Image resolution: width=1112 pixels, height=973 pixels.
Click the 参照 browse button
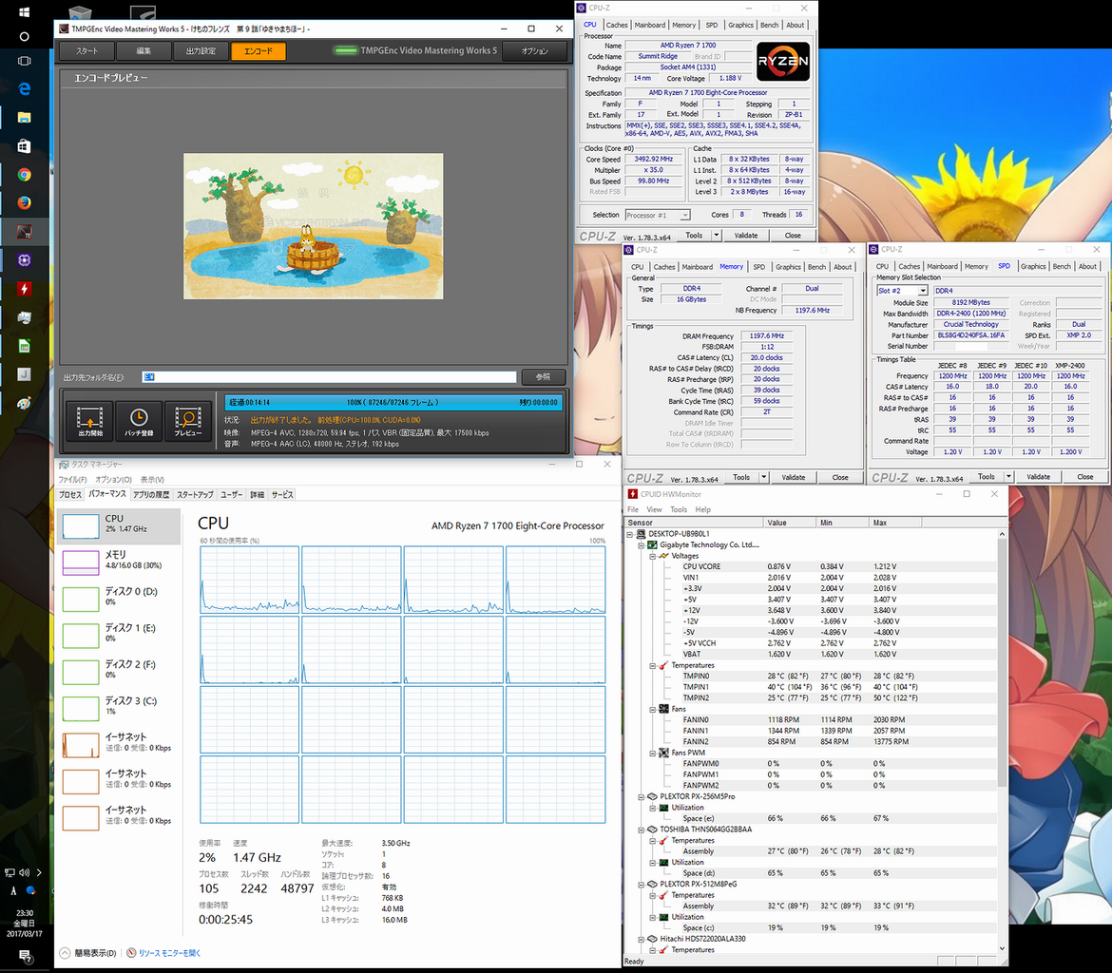[544, 376]
